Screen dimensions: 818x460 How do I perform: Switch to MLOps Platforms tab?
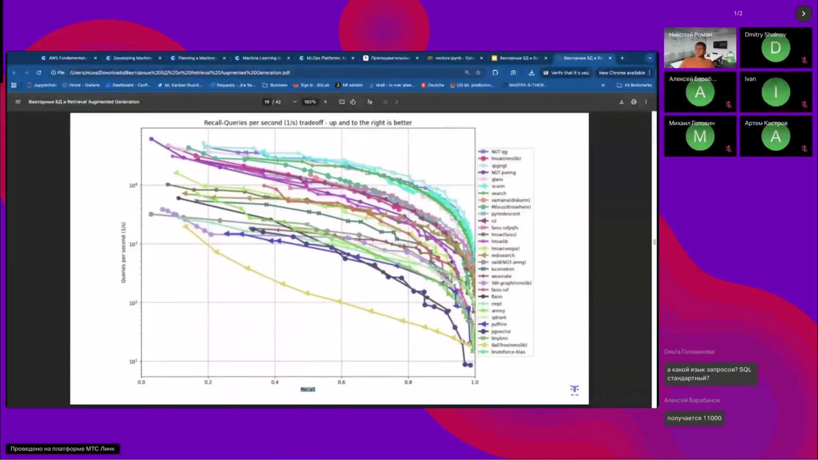tap(326, 58)
